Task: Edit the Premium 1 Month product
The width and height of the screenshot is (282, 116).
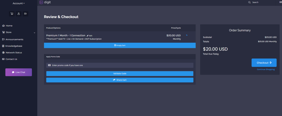Action: click(90, 36)
